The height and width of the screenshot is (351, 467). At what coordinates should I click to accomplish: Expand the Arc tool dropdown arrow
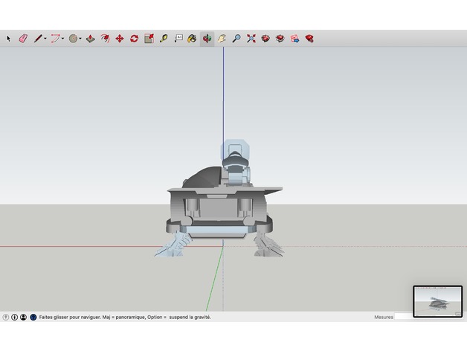(x=63, y=38)
